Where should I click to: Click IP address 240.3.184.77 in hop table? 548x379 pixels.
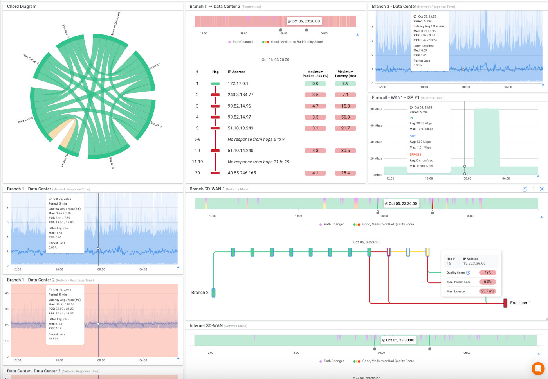(x=240, y=95)
